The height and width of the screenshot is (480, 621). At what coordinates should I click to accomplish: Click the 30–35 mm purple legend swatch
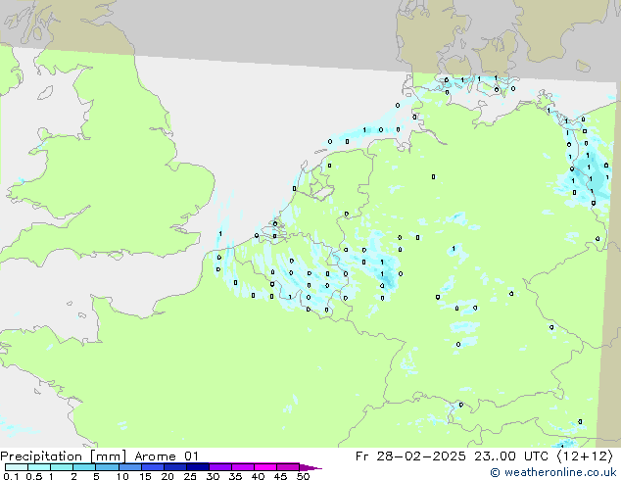[x=220, y=467]
